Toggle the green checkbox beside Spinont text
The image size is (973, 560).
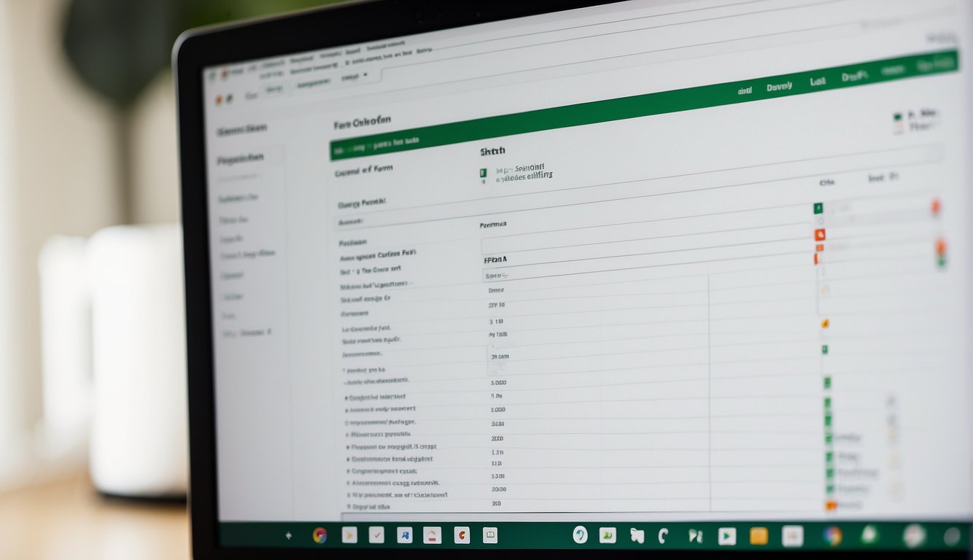pyautogui.click(x=482, y=174)
